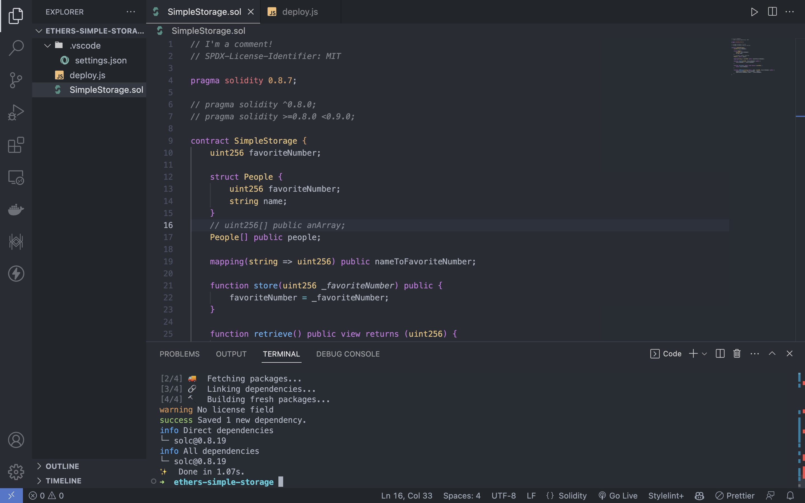
Task: Open the Thunder Client lightning icon
Action: click(16, 274)
